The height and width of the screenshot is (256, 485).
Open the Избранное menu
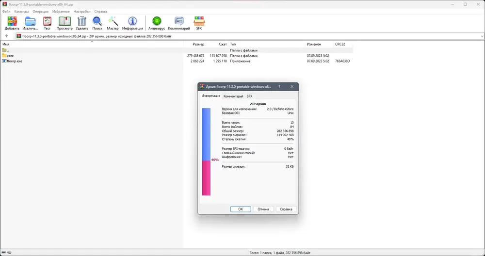point(61,12)
